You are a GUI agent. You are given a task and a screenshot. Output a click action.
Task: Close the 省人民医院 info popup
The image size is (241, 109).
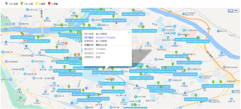[x=129, y=32]
